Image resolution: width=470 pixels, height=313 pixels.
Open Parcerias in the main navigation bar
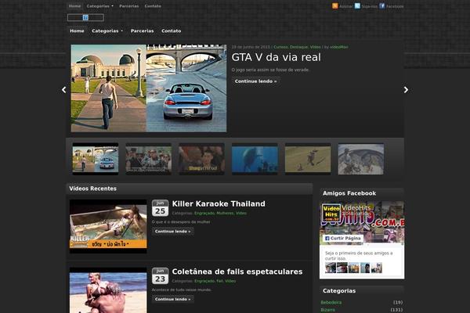[142, 31]
